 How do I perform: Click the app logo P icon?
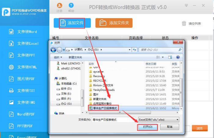click(x=6, y=12)
